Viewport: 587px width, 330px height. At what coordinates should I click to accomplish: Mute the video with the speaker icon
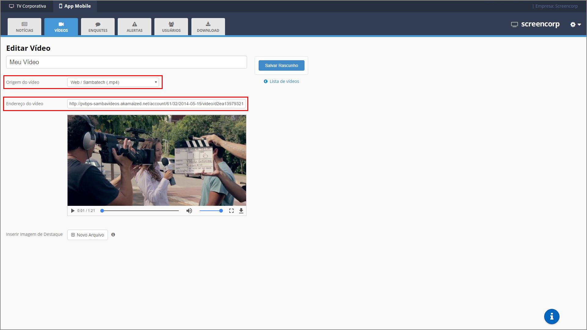[189, 211]
